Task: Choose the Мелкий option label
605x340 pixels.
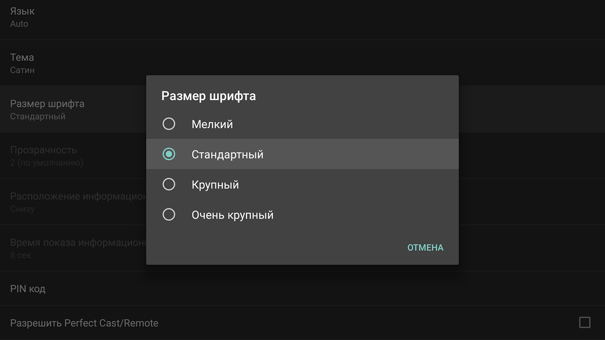Action: [x=212, y=124]
